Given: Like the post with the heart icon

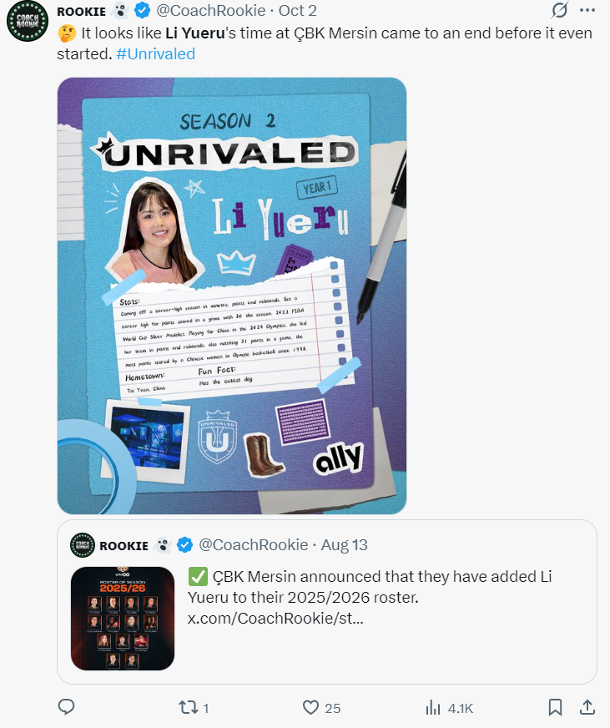Looking at the screenshot, I should (x=310, y=708).
